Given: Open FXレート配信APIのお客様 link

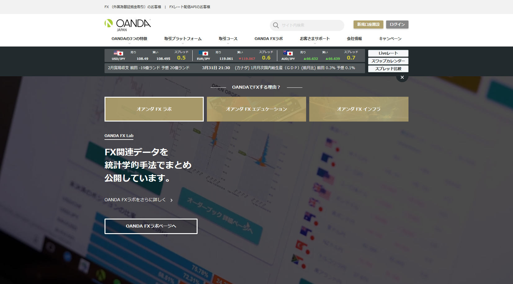Looking at the screenshot, I should [190, 7].
